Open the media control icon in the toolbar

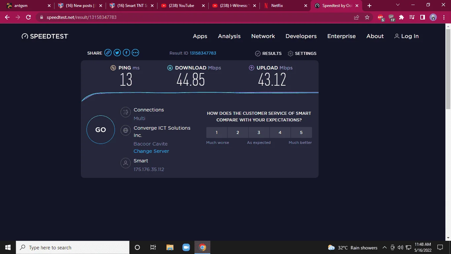pyautogui.click(x=412, y=17)
